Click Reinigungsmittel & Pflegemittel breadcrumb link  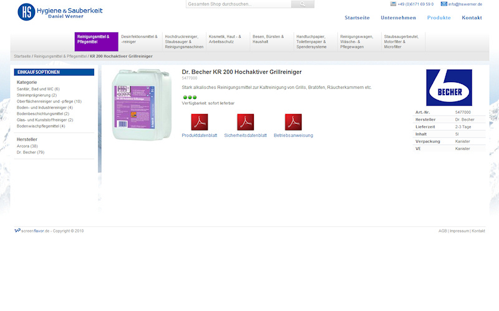[x=60, y=56]
